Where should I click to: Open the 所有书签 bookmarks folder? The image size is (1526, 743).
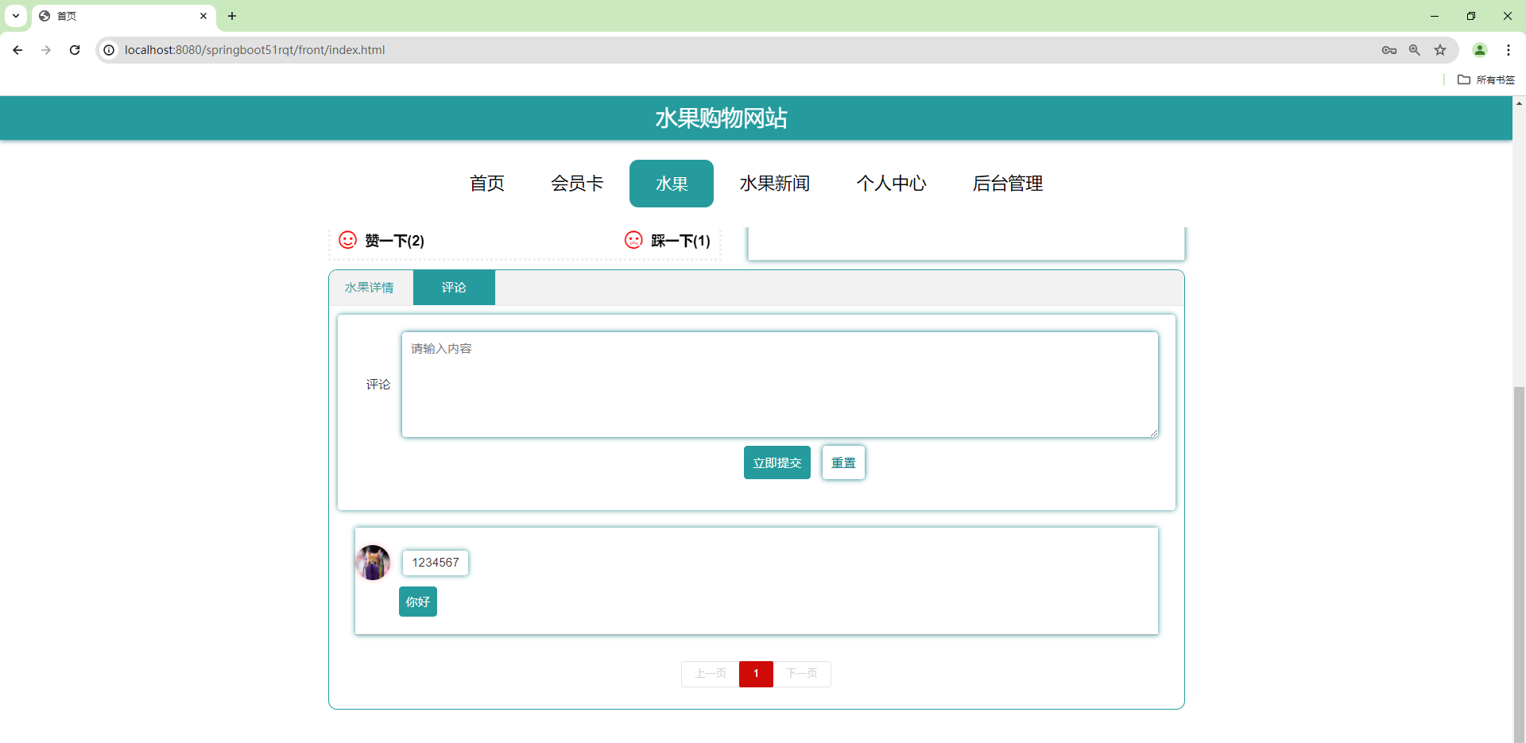coord(1486,79)
